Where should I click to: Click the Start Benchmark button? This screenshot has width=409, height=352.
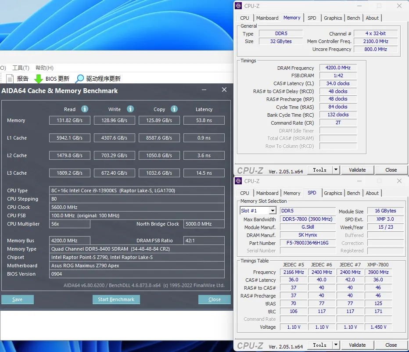click(x=116, y=299)
